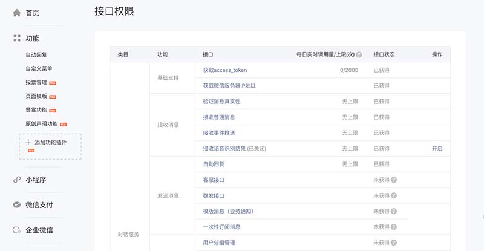Click the help icon in the 客服接口 row
The height and width of the screenshot is (251, 484).
click(x=394, y=180)
